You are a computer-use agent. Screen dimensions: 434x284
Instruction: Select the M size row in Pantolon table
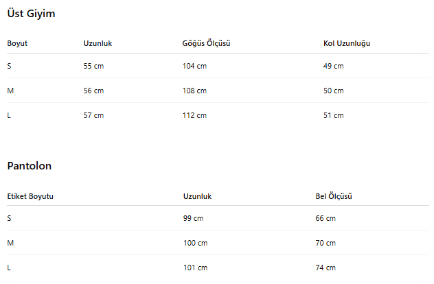pos(218,243)
